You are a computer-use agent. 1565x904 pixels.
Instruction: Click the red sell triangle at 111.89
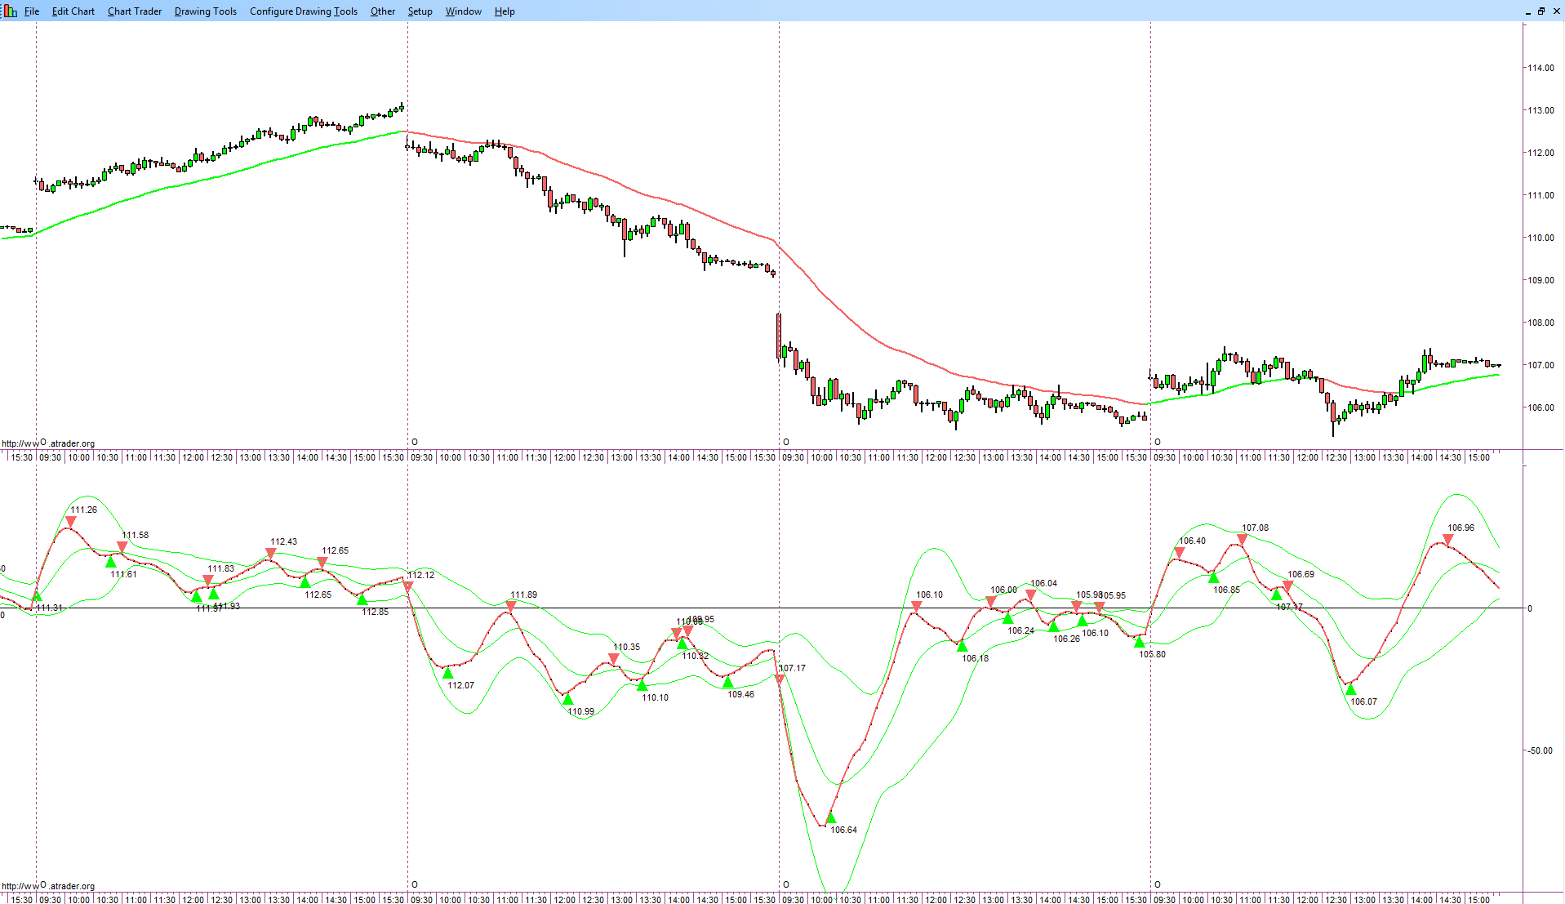(x=511, y=607)
